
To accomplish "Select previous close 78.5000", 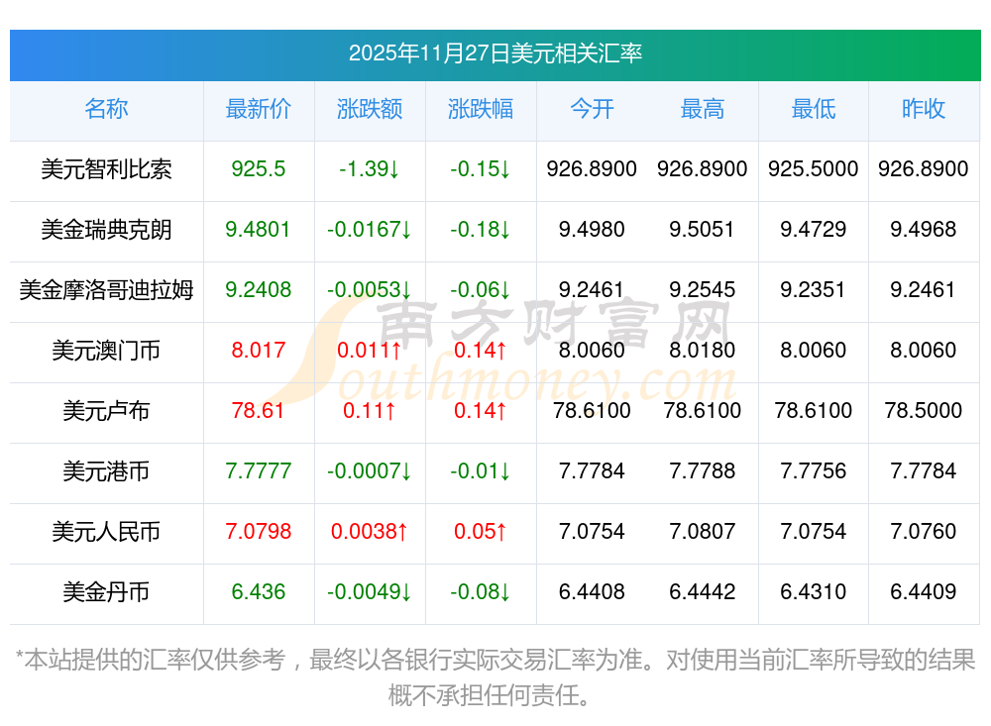I will coord(924,411).
